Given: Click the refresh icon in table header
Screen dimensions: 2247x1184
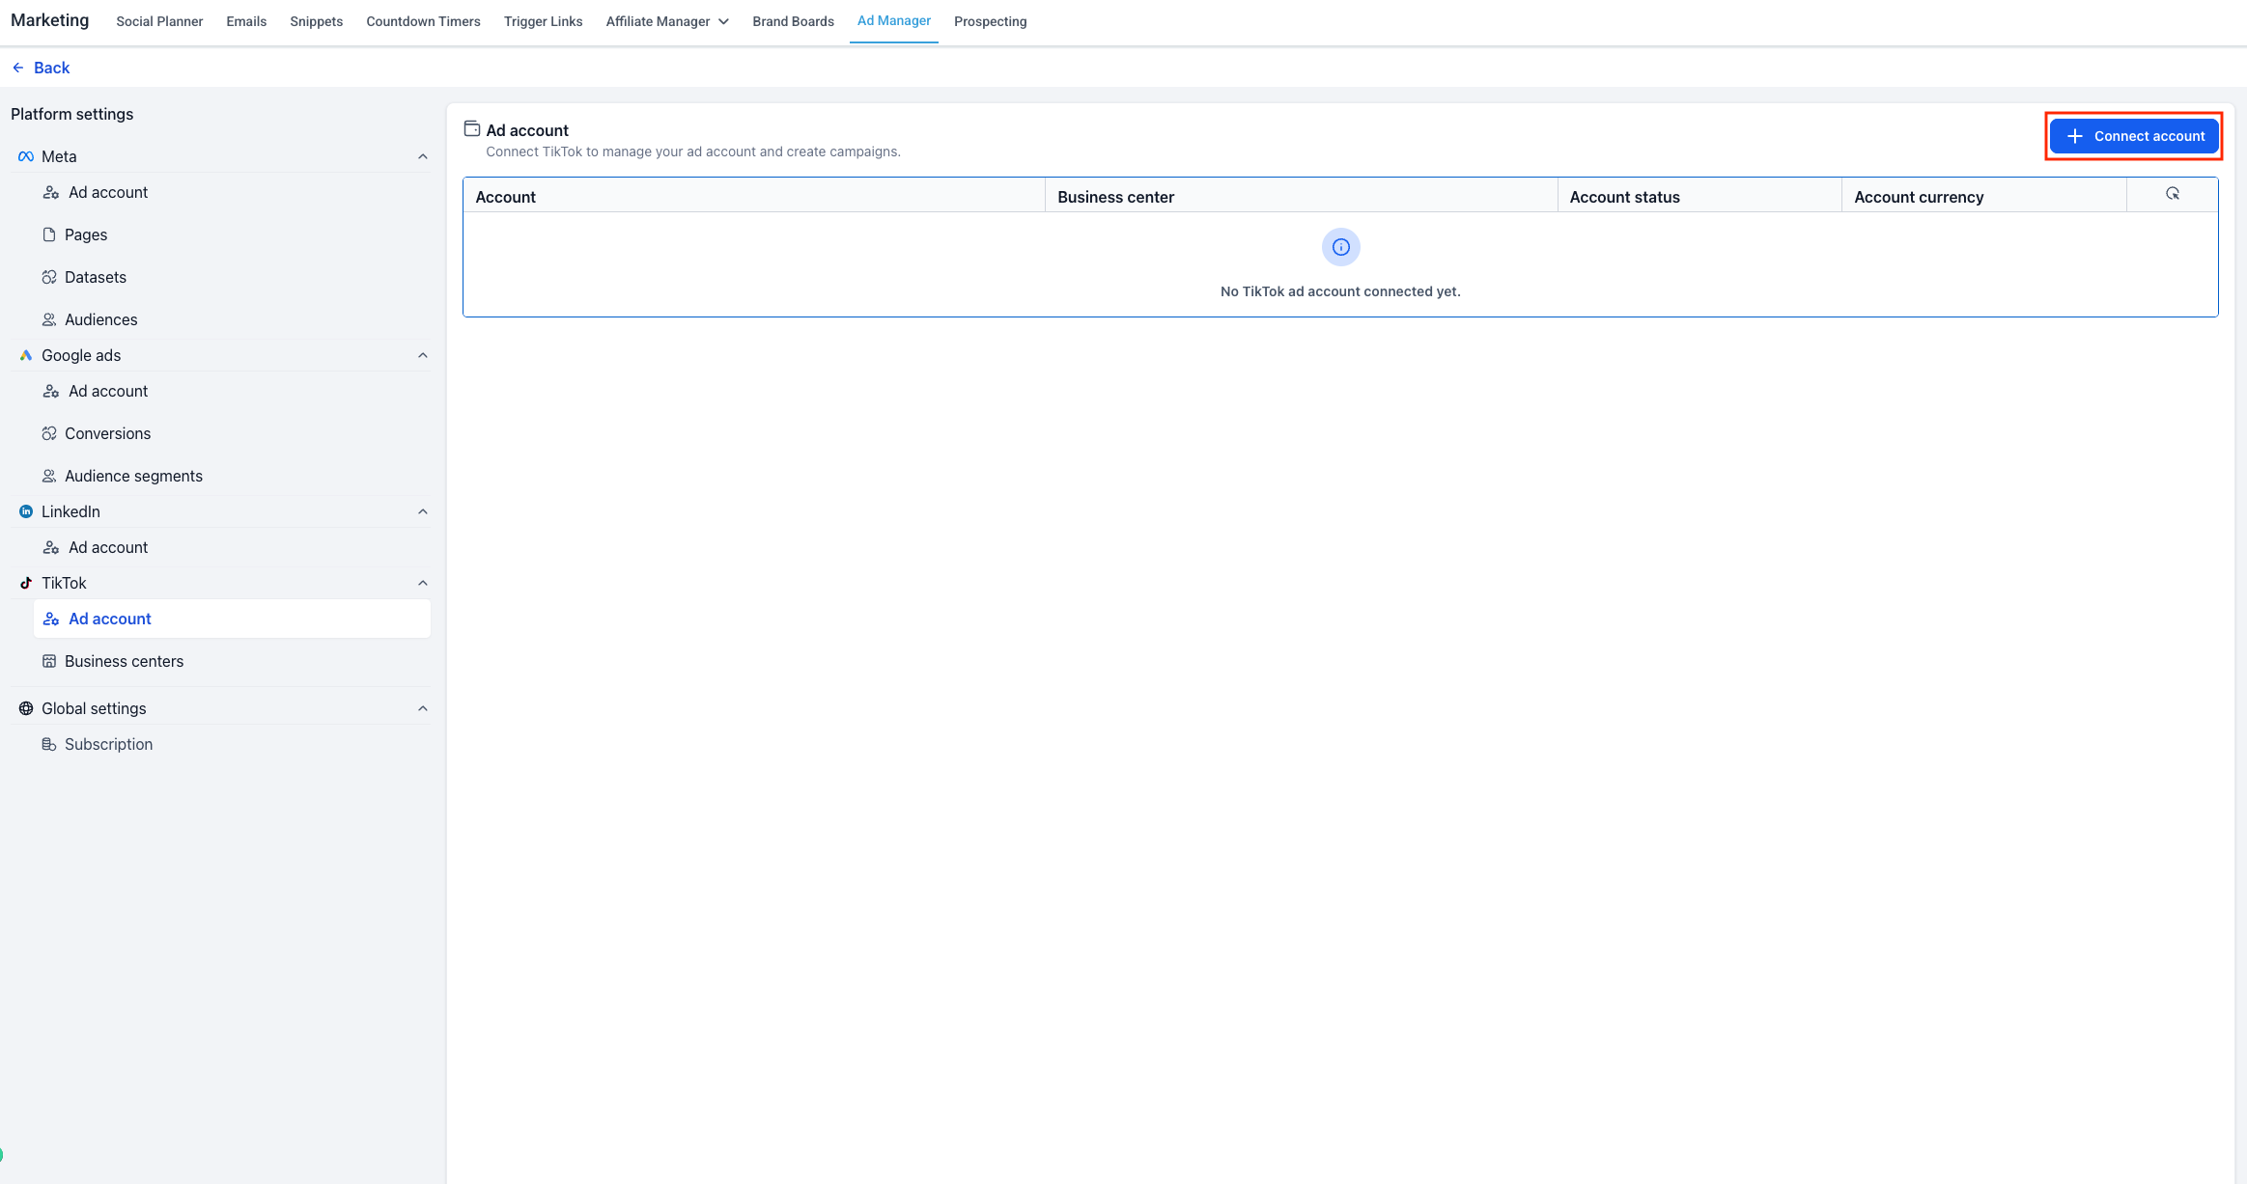Looking at the screenshot, I should click(2172, 194).
